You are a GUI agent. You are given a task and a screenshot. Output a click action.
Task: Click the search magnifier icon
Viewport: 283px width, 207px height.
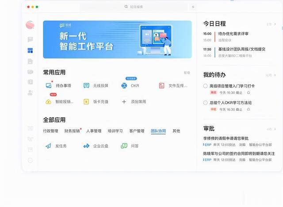[x=126, y=7]
